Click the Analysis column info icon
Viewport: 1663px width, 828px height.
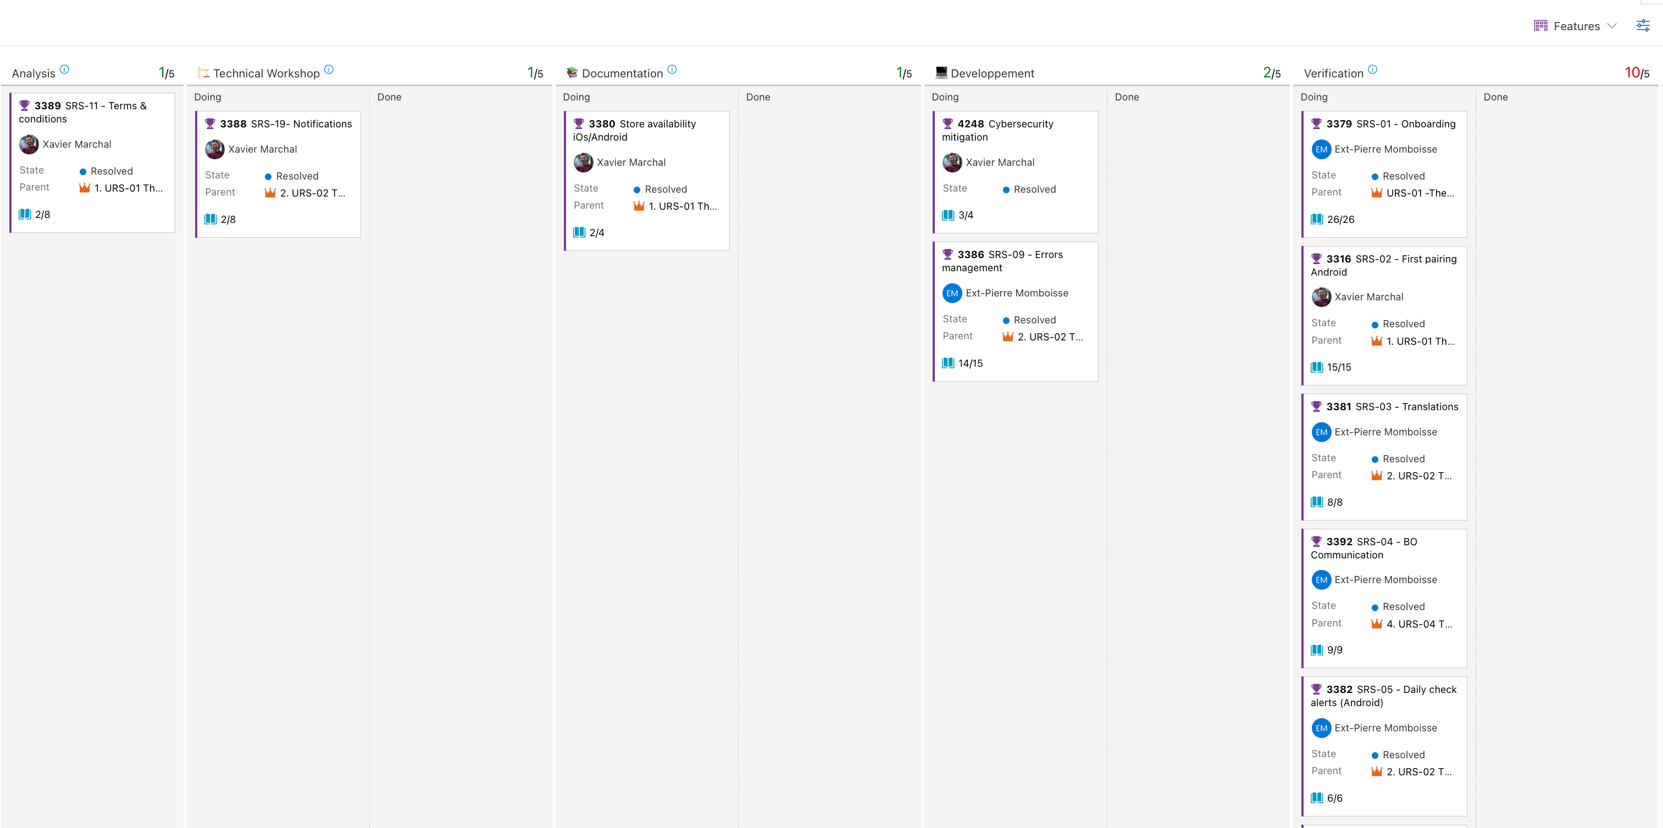tap(64, 70)
